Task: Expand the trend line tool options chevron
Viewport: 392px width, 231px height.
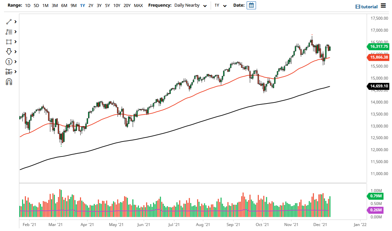Action: (15, 22)
